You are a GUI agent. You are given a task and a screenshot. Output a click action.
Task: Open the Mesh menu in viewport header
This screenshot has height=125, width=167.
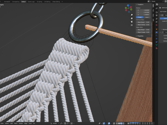click(16, 123)
